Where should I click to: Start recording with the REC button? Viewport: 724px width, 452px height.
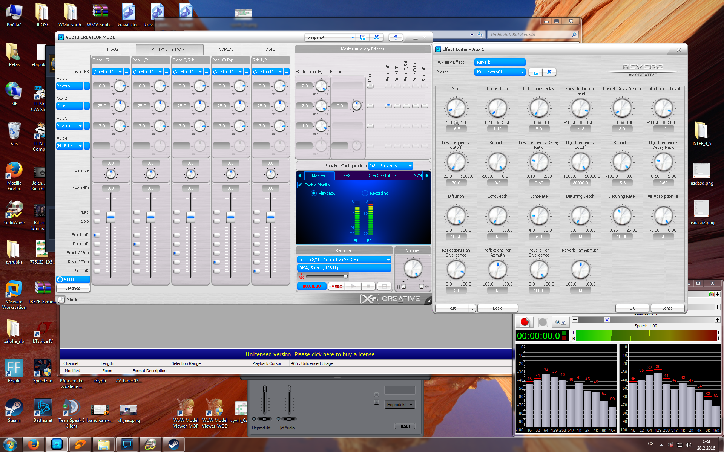click(336, 286)
